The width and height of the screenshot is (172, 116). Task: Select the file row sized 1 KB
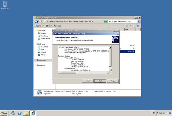click(x=127, y=48)
